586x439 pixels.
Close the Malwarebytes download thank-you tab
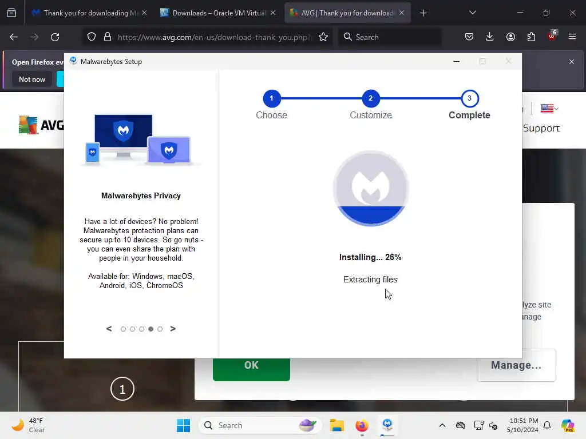coord(144,13)
